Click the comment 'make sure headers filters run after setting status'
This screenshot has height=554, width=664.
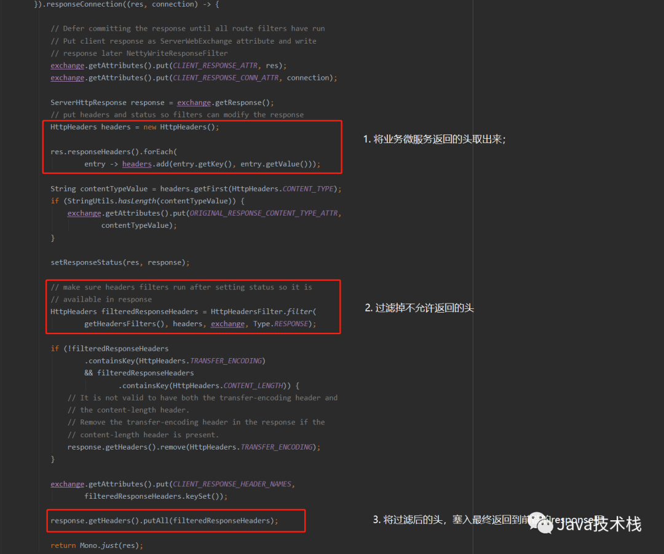point(181,287)
